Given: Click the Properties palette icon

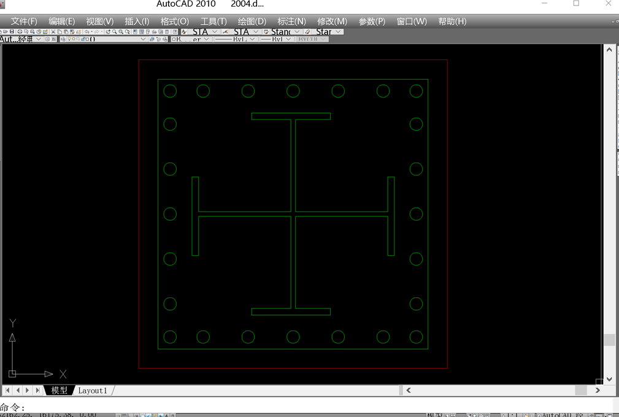Looking at the screenshot, I should click(135, 31).
